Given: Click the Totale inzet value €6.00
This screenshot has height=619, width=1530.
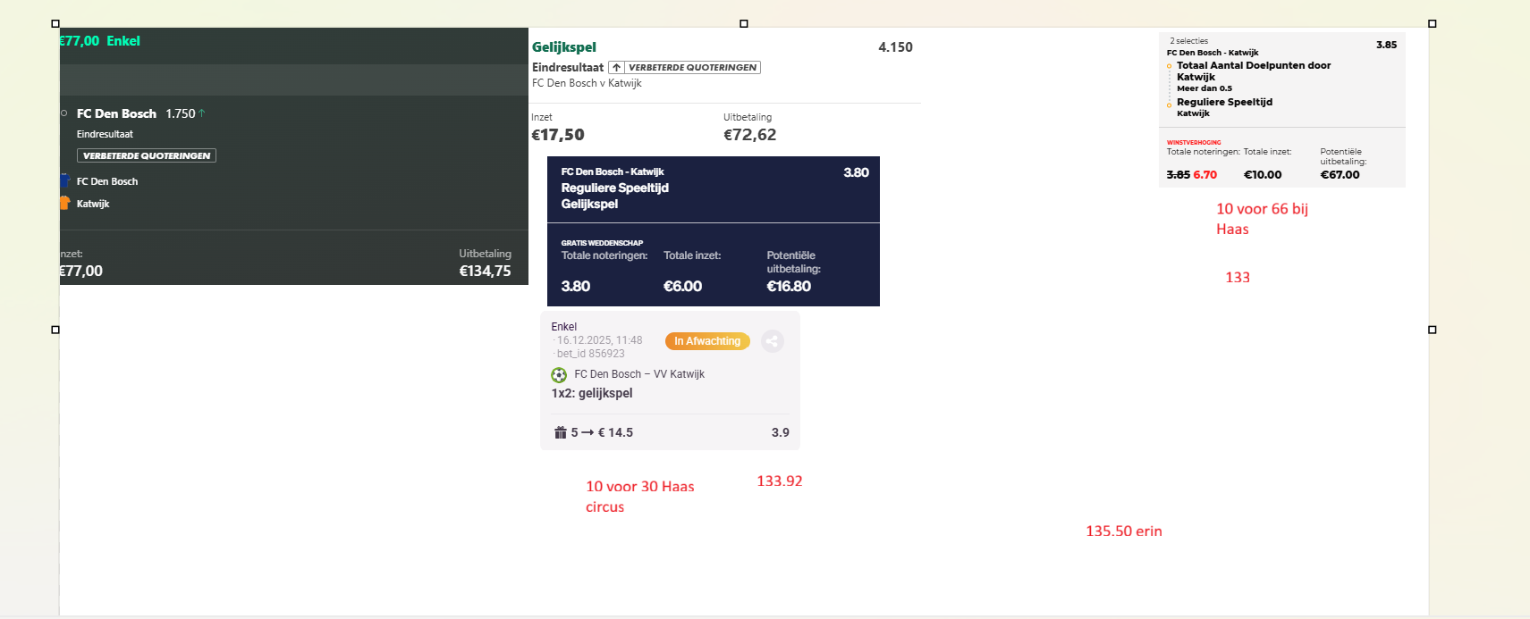Looking at the screenshot, I should (682, 287).
